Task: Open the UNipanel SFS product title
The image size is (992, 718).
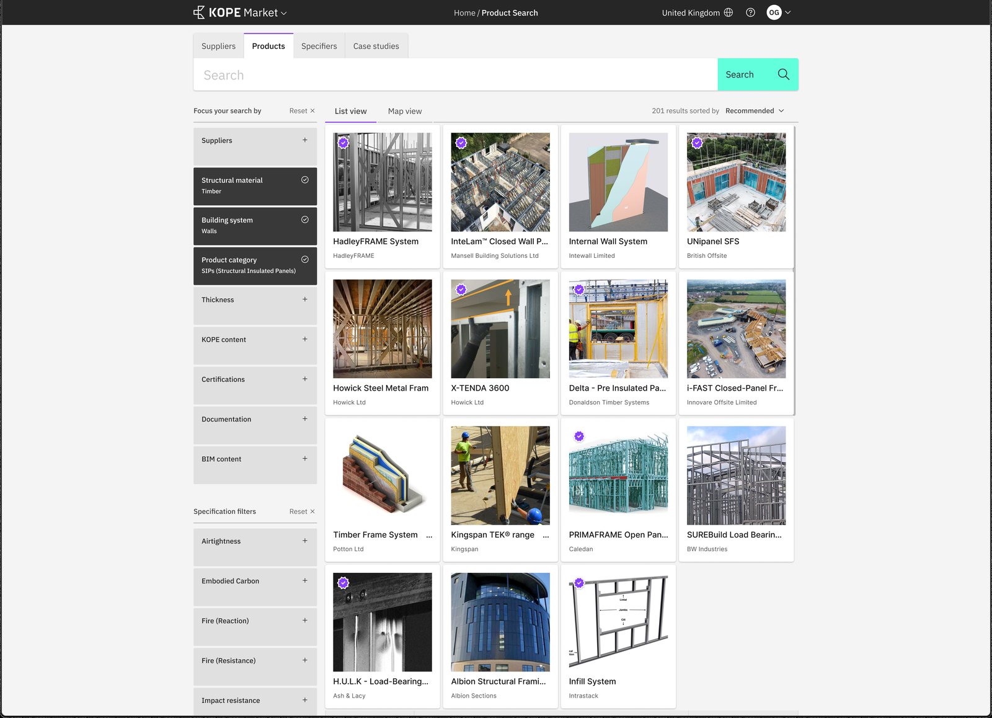Action: point(713,242)
